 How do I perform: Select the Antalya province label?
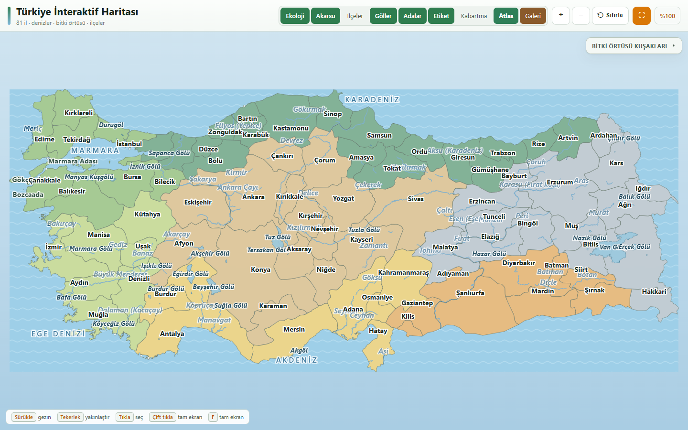point(172,333)
